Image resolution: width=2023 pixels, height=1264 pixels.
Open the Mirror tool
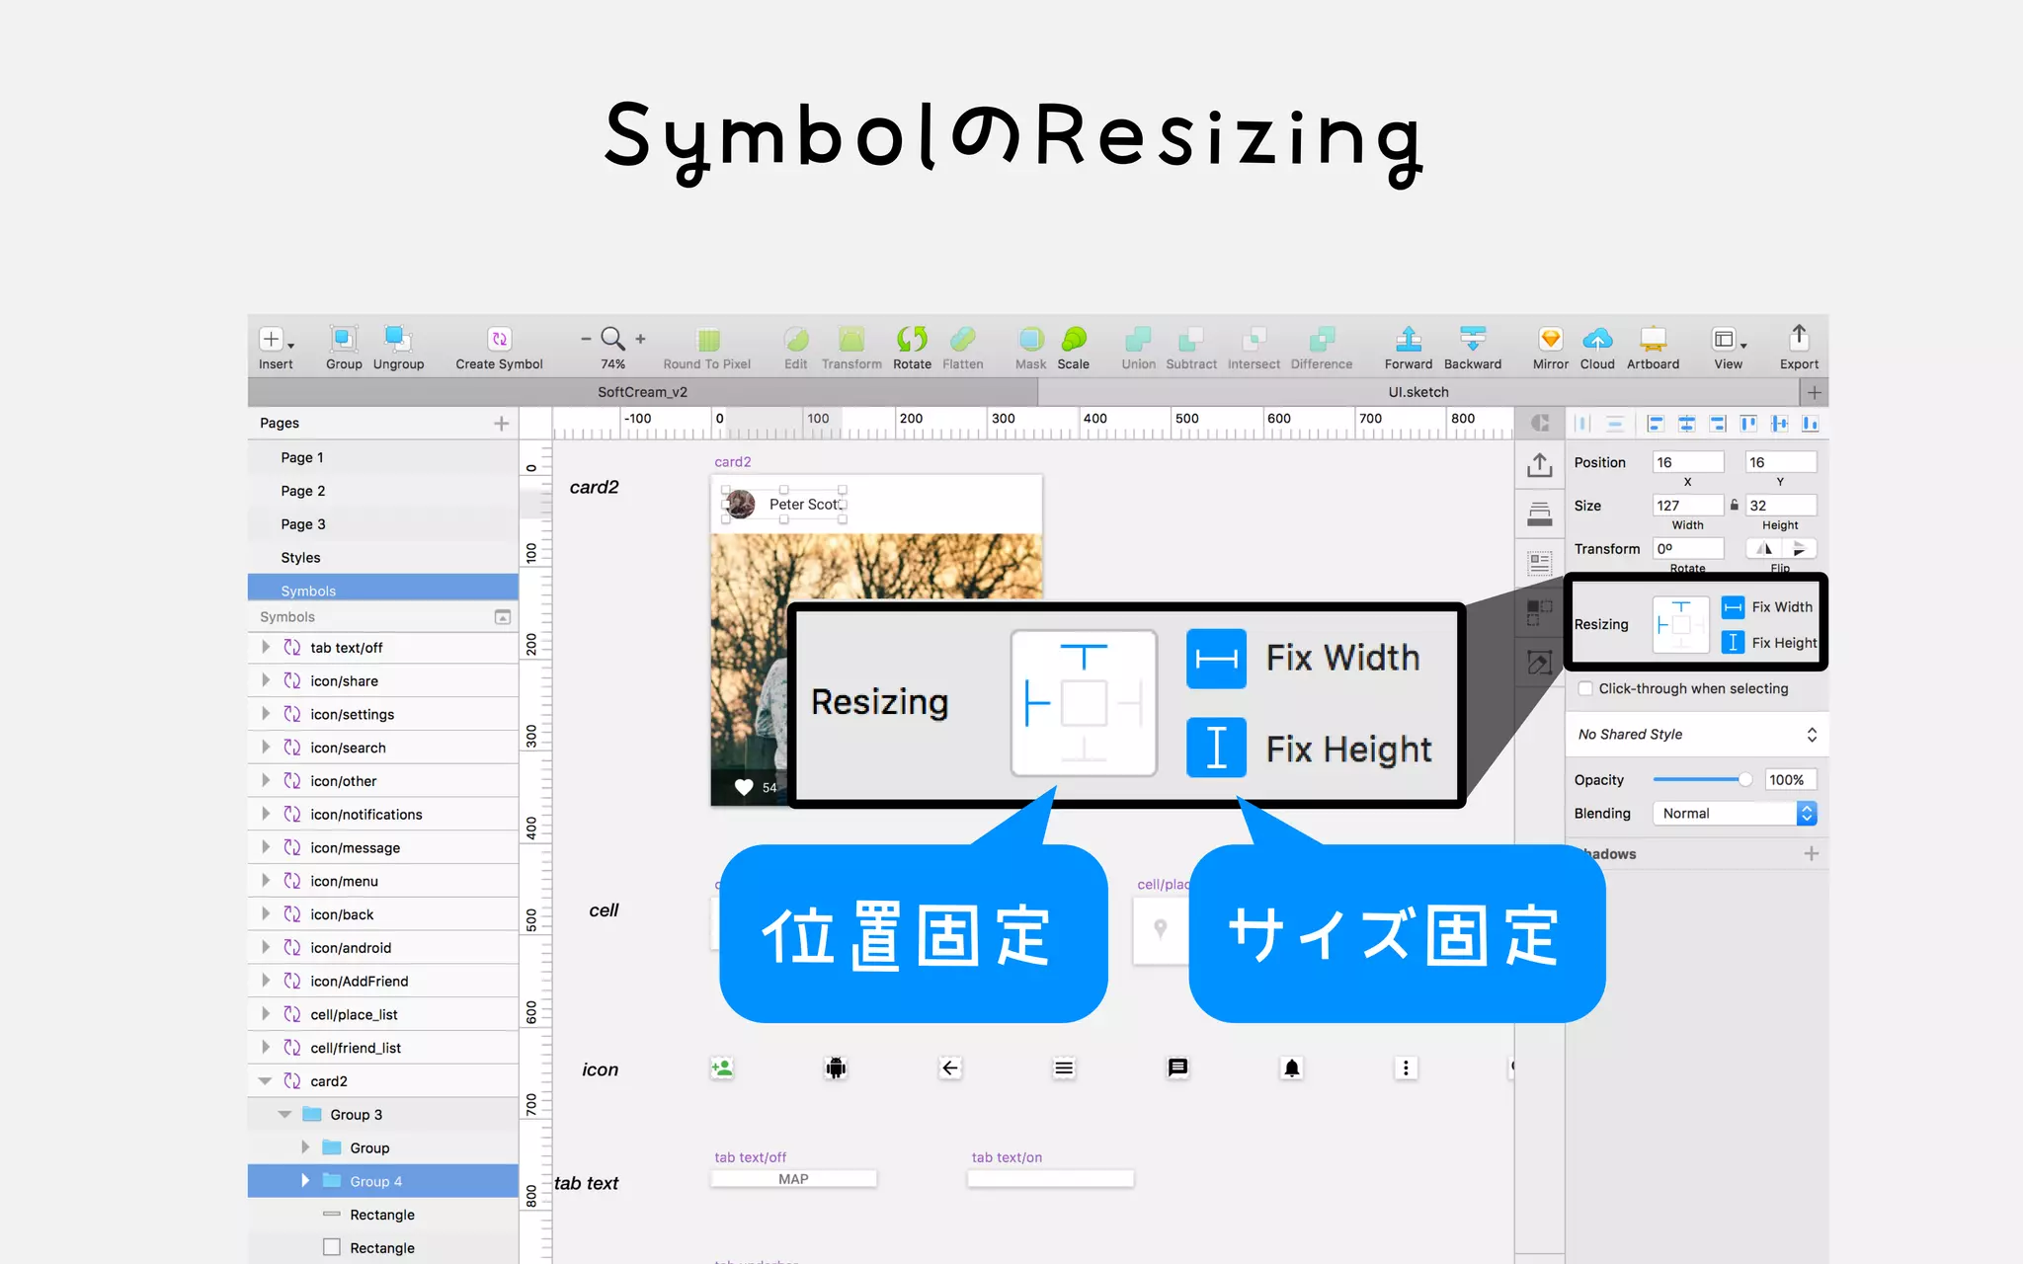click(x=1550, y=339)
